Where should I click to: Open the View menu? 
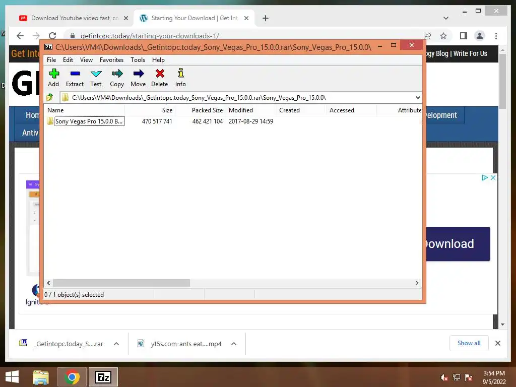coord(86,60)
